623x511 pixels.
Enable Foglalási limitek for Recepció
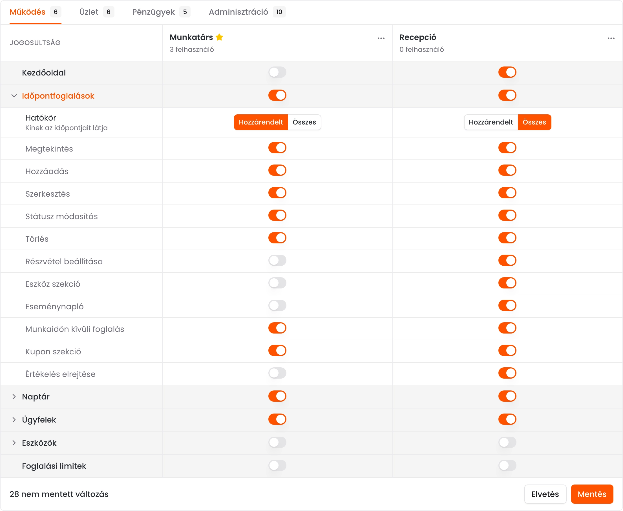[507, 466]
